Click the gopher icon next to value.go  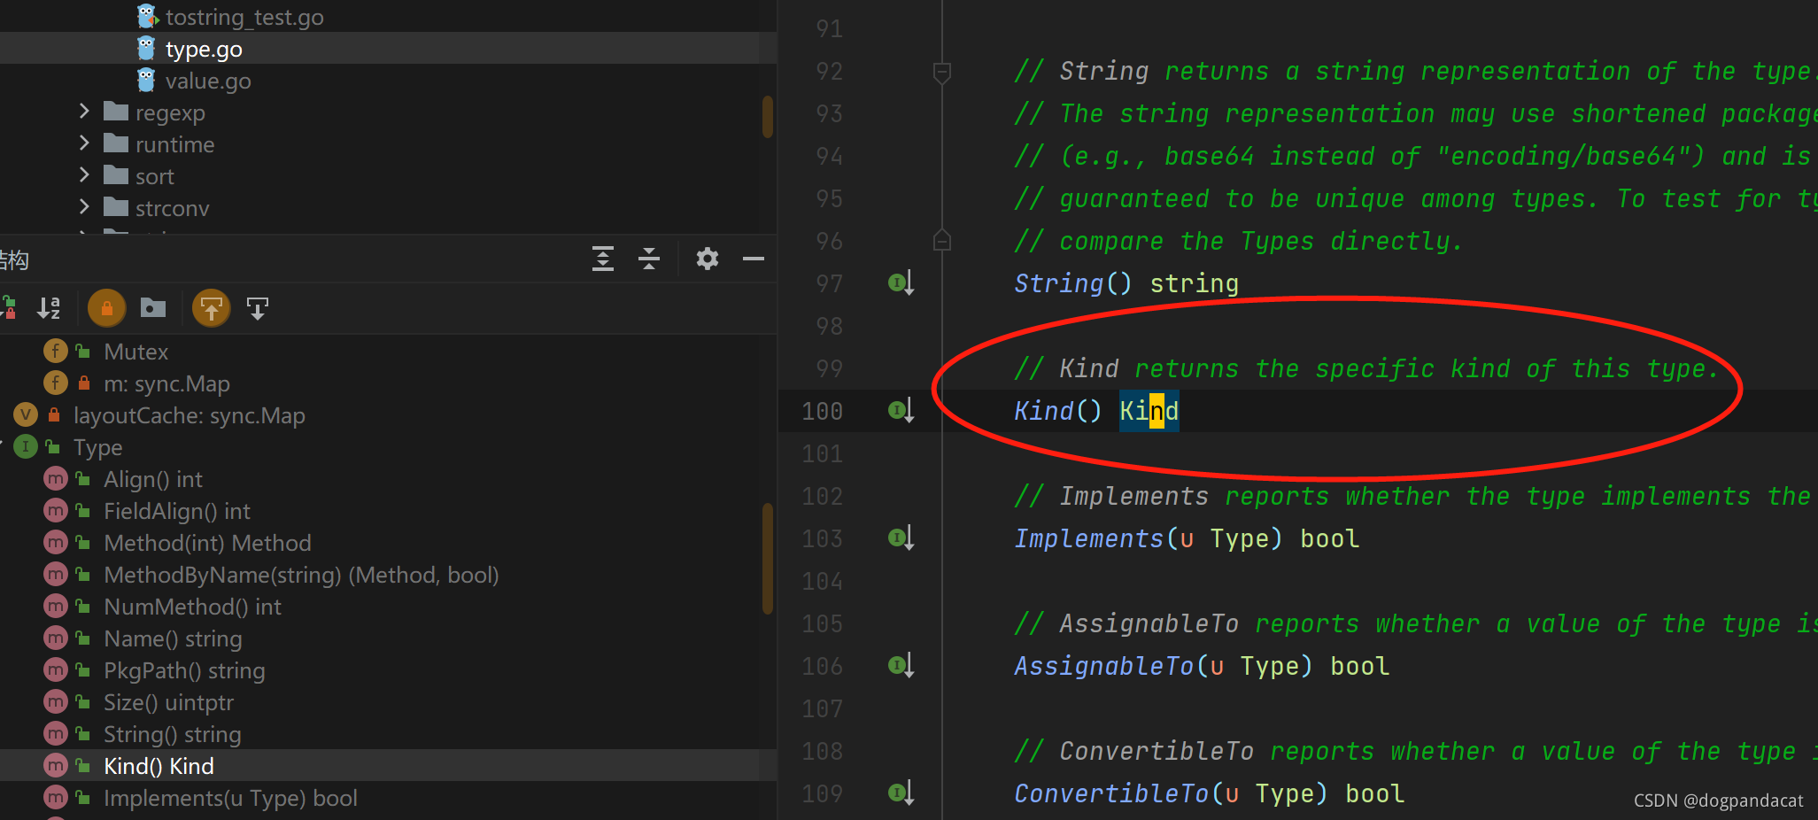(144, 80)
